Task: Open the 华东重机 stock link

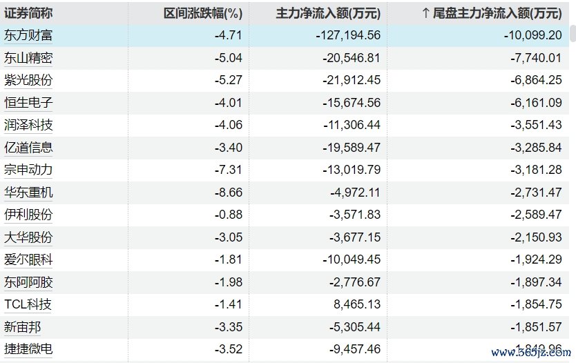Action: click(28, 193)
